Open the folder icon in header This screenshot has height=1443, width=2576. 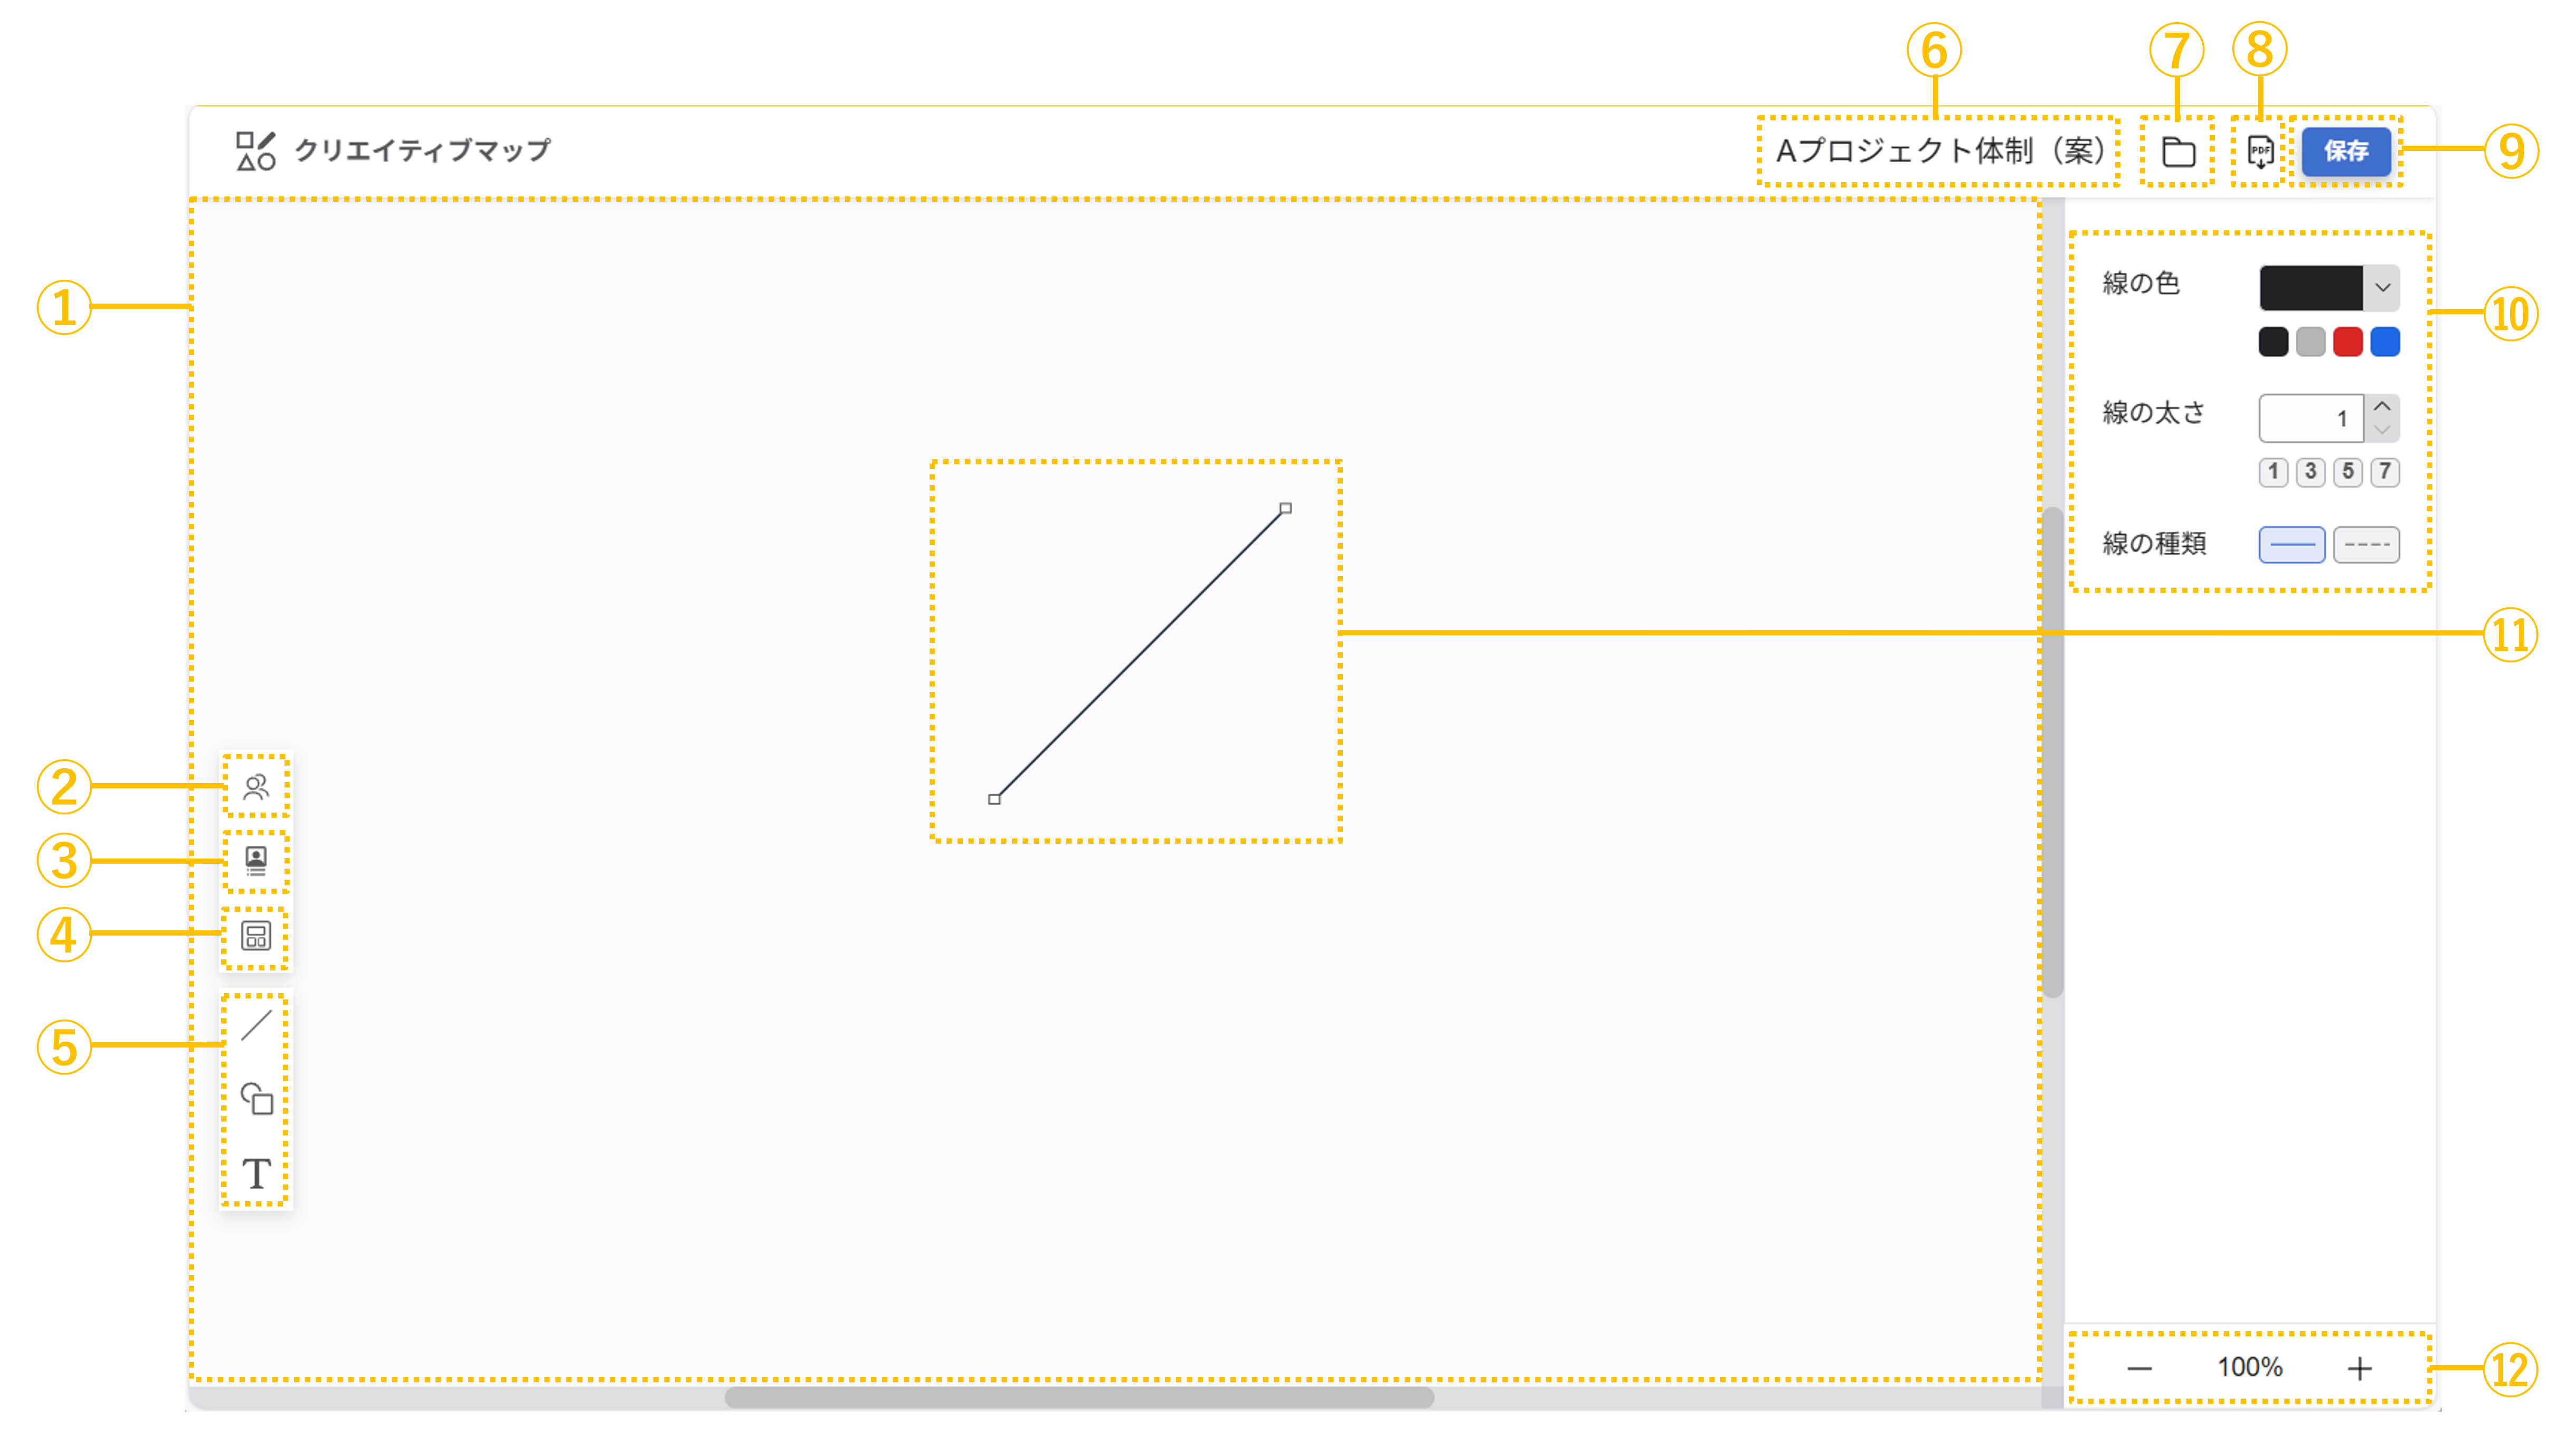click(2178, 152)
